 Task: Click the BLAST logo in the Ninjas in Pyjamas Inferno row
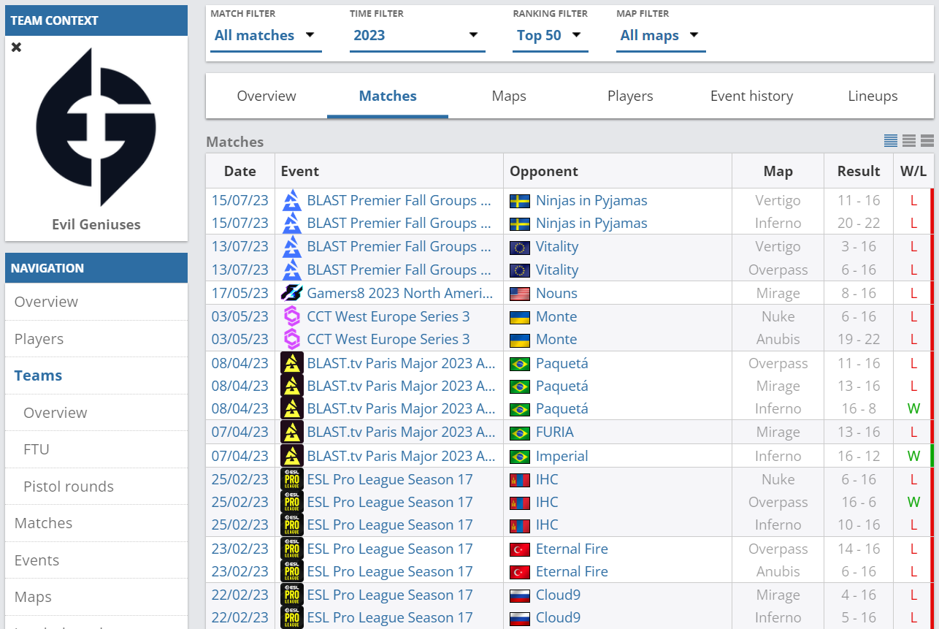(292, 223)
